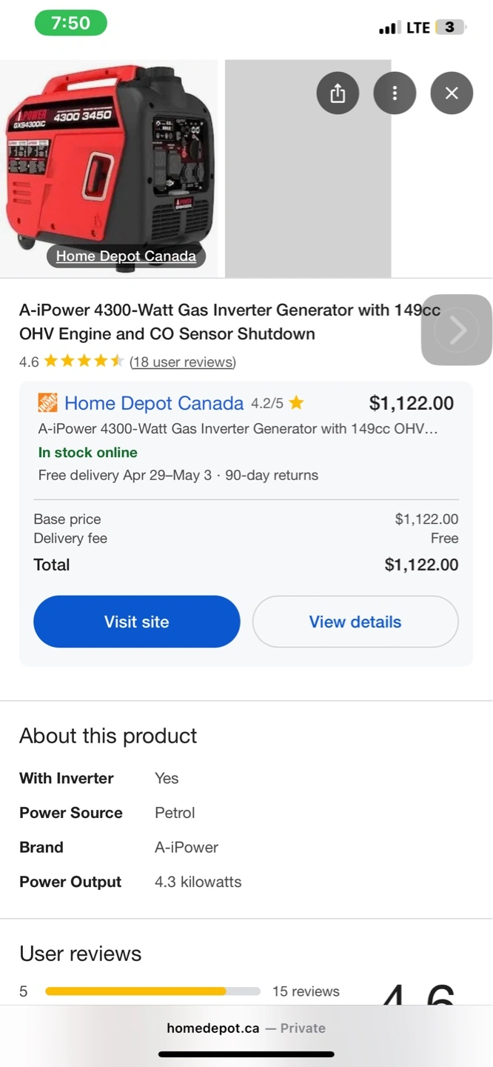Tap the Home Depot Canada image caption link
Screen dimensions: 493x1067
126,256
